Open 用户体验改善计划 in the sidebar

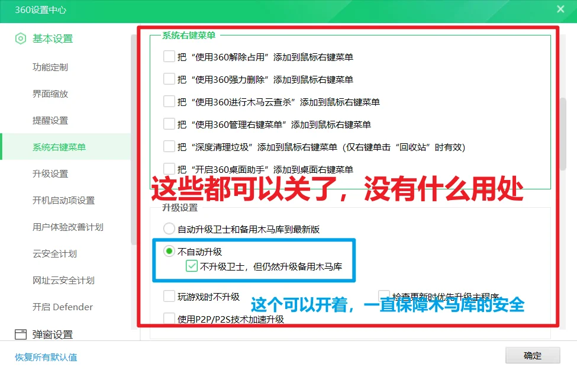coord(67,227)
